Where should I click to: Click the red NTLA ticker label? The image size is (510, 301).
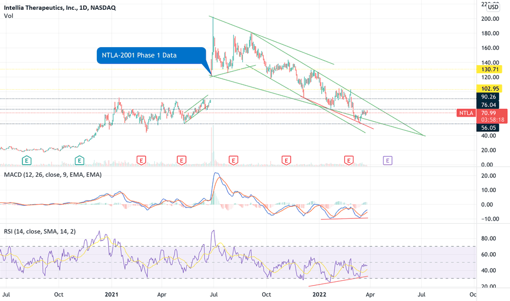pyautogui.click(x=466, y=113)
